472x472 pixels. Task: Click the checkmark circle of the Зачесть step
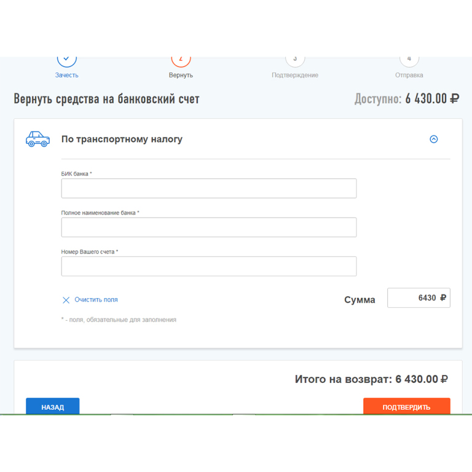(67, 61)
